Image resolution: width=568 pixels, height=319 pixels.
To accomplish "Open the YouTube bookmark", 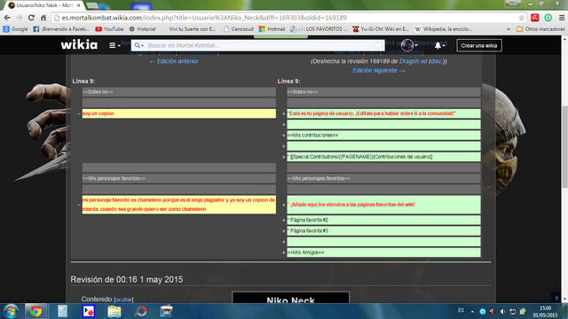I will tap(109, 29).
